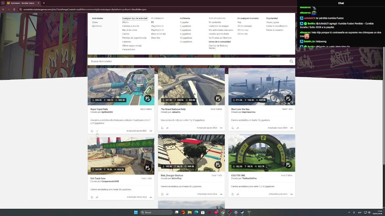Open more options for Bish_Draugur Stadium
Screen dimensions: 385x216
(221, 194)
